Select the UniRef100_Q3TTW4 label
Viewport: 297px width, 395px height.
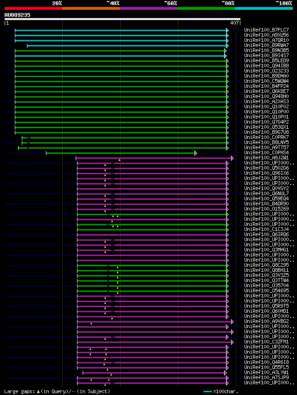pyautogui.click(x=266, y=280)
